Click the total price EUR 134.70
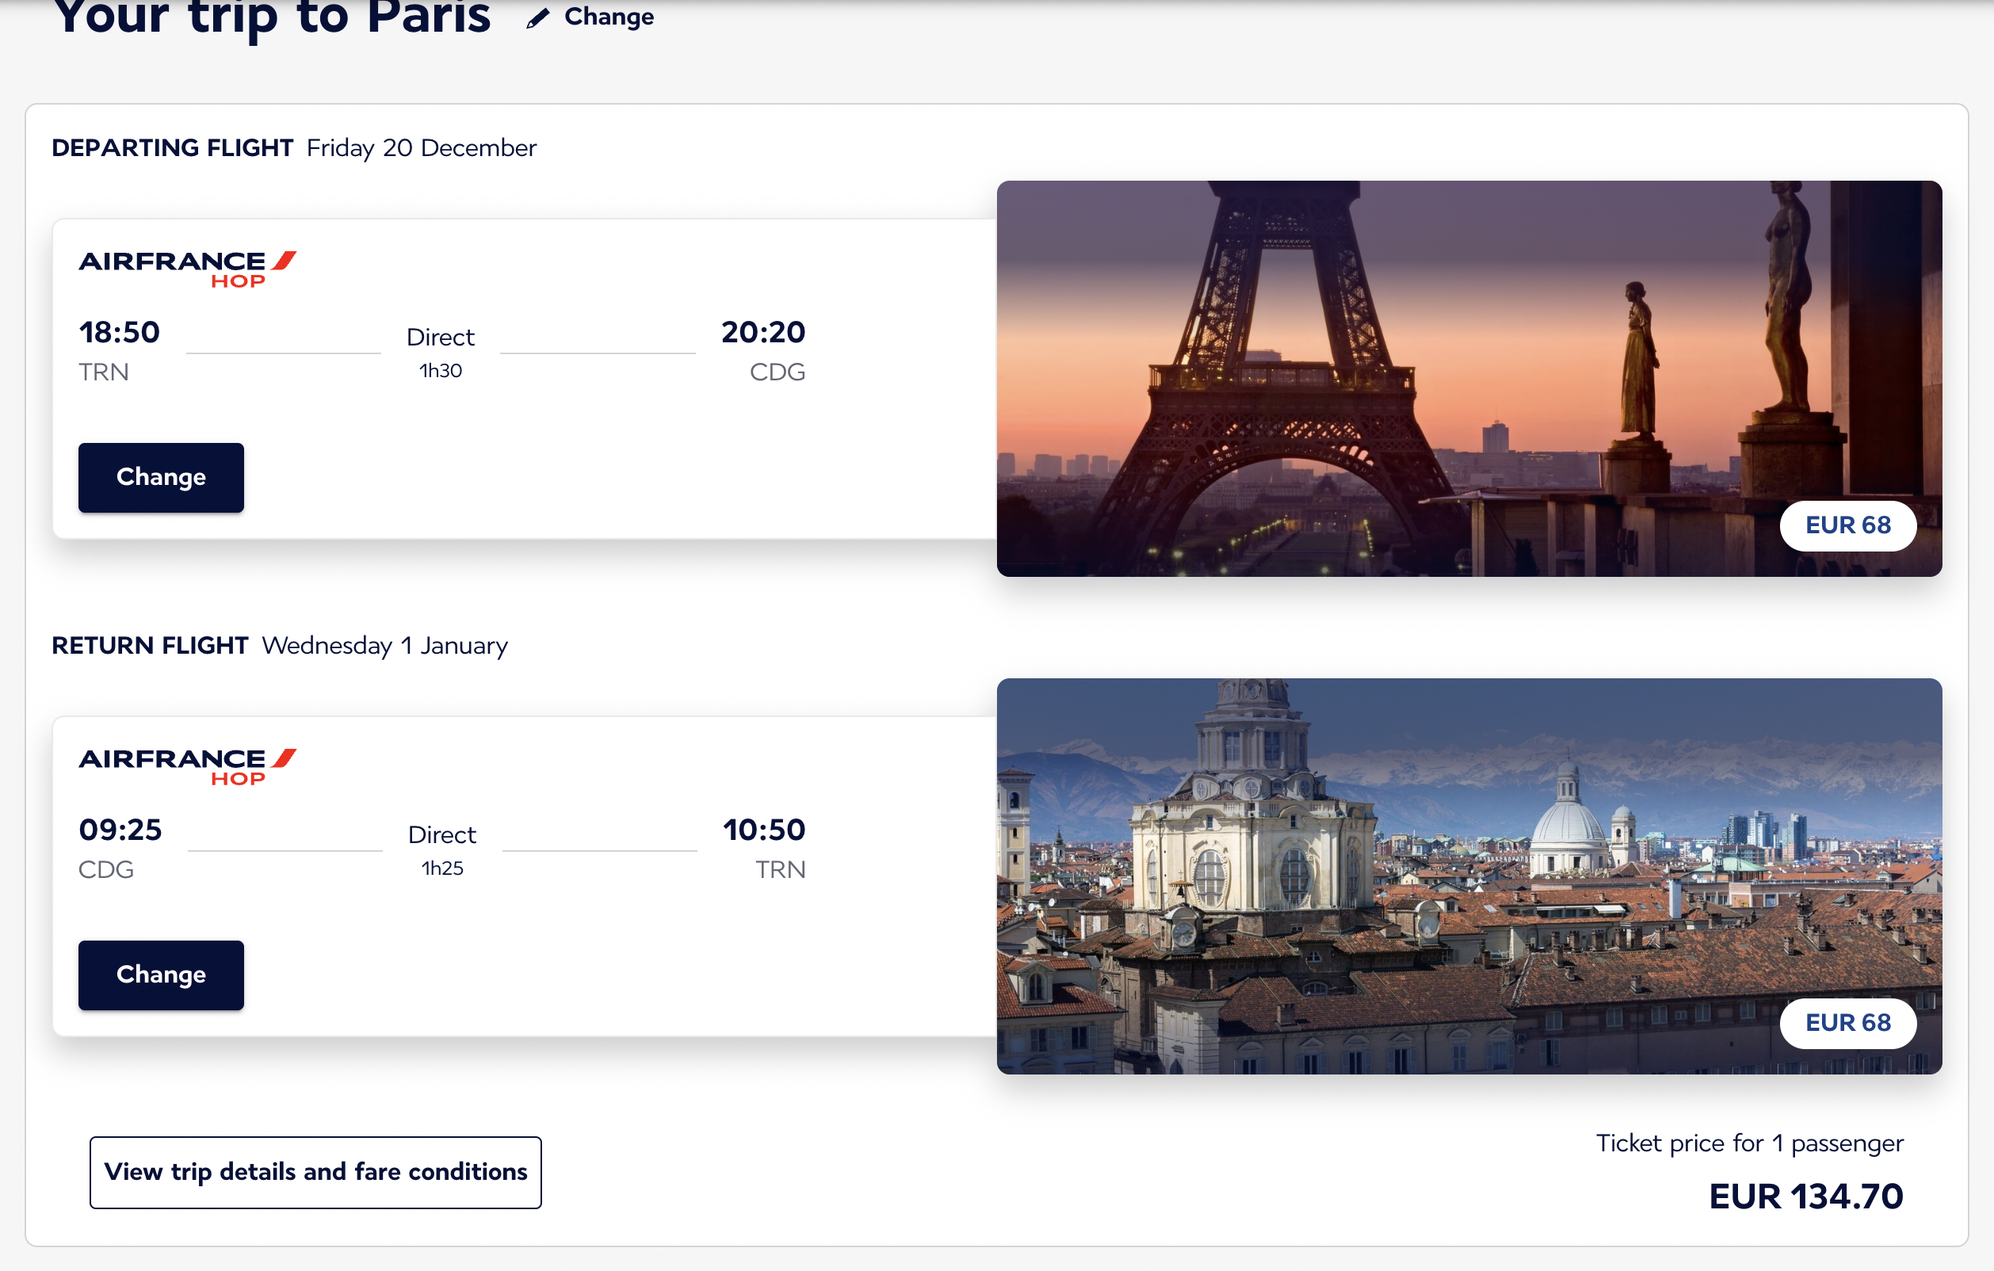1994x1271 pixels. pyautogui.click(x=1805, y=1197)
